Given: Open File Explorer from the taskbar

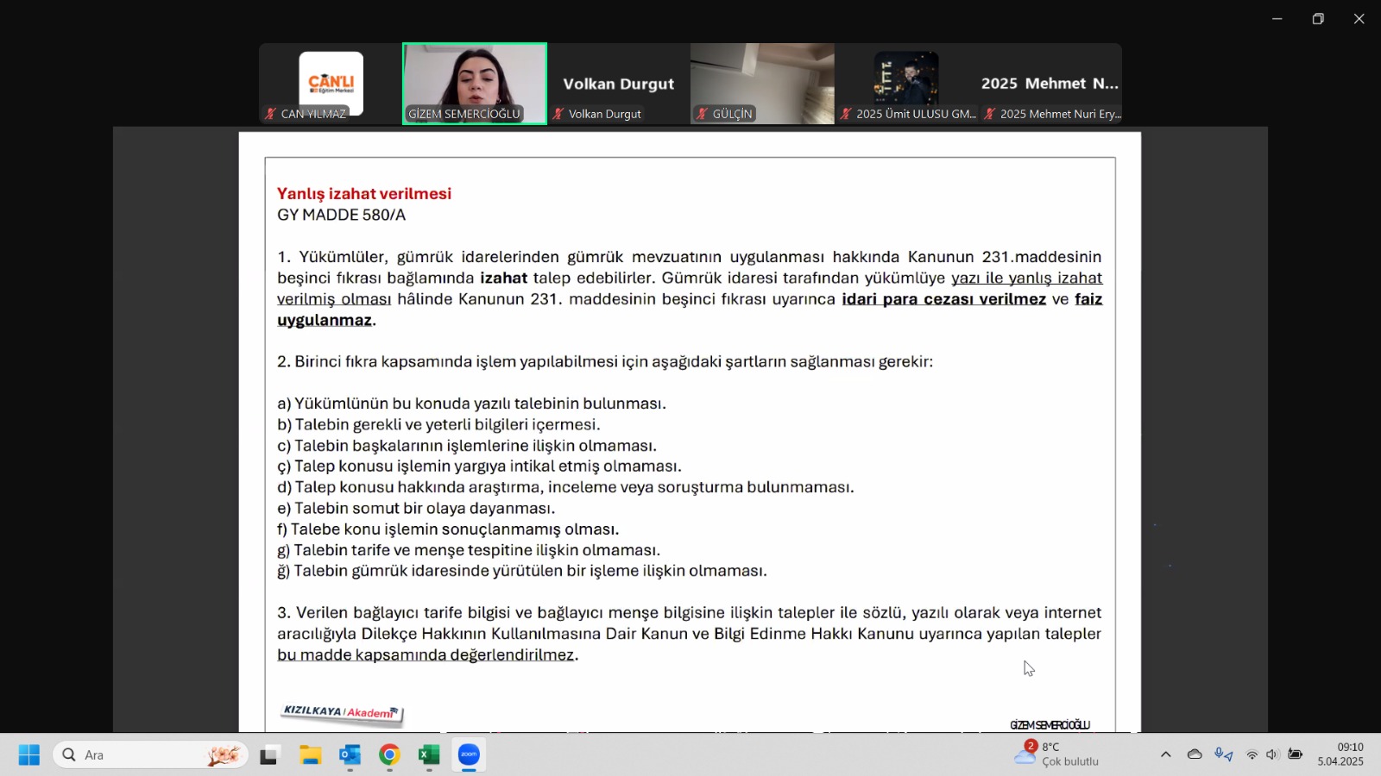Looking at the screenshot, I should click(310, 755).
